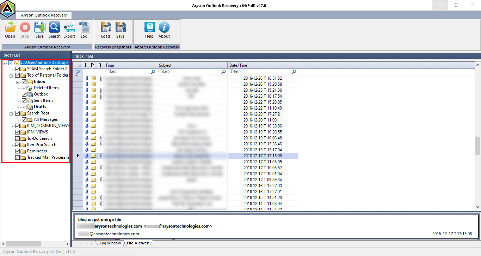Click the From filter input field
The height and width of the screenshot is (256, 481).
point(127,72)
